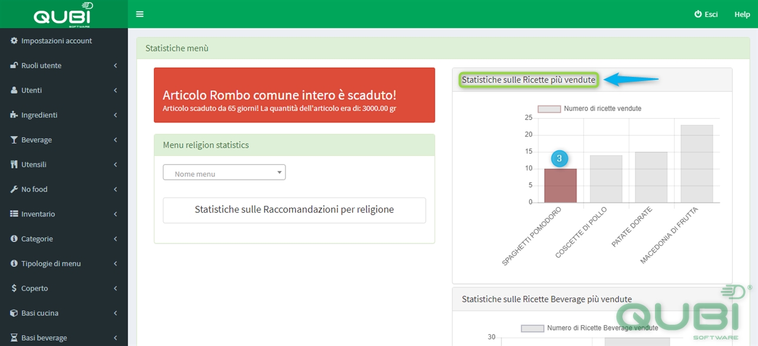This screenshot has width=758, height=346.
Task: Expand the Utenti submenu chevron
Action: (115, 90)
